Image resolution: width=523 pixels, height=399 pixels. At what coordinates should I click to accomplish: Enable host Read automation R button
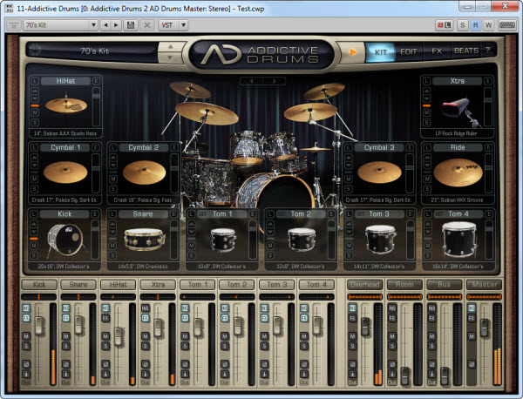(x=476, y=25)
